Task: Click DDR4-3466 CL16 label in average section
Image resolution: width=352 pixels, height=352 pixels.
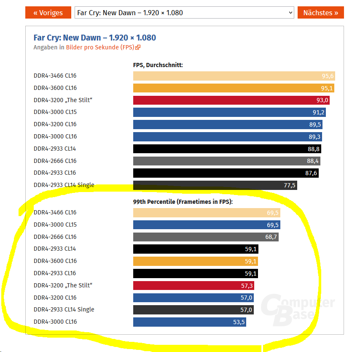Action: (x=55, y=76)
